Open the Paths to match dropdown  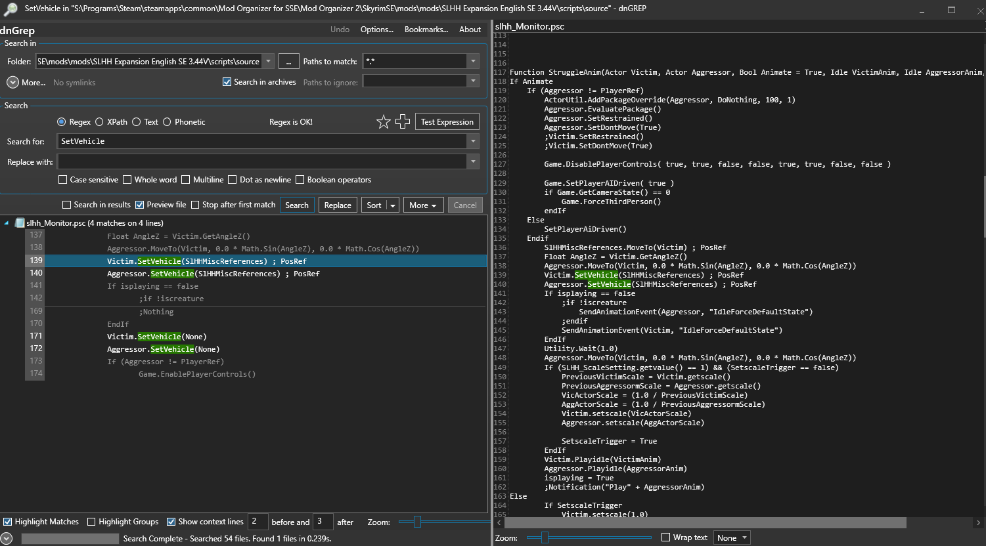(x=473, y=62)
